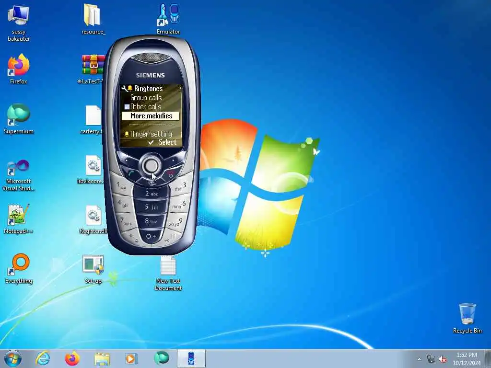Launch the Firefox desktop shortcut
Viewport: 491px width, 368px height.
(19, 69)
